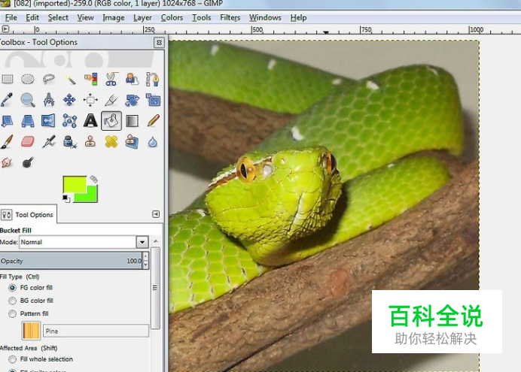This screenshot has height=372, width=521.
Task: Select the Paths tool
Action: [153, 79]
